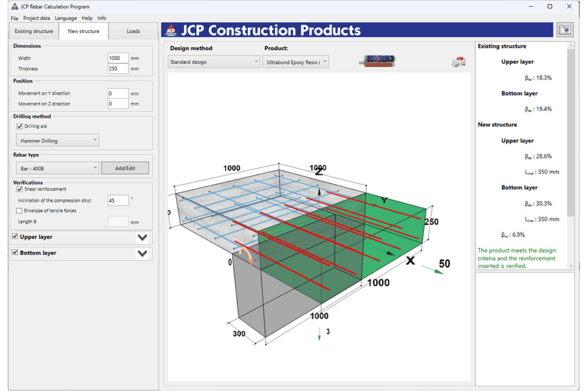Toggle the Shear reinforcement checkbox
This screenshot has width=586, height=391.
click(x=19, y=189)
